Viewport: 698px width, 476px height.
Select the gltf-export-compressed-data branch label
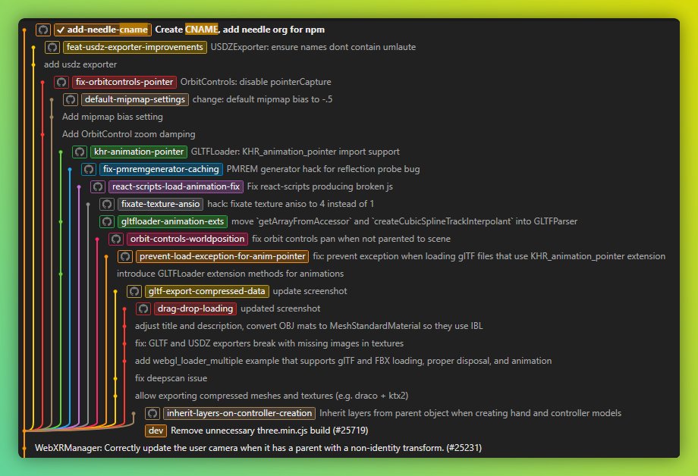(207, 291)
